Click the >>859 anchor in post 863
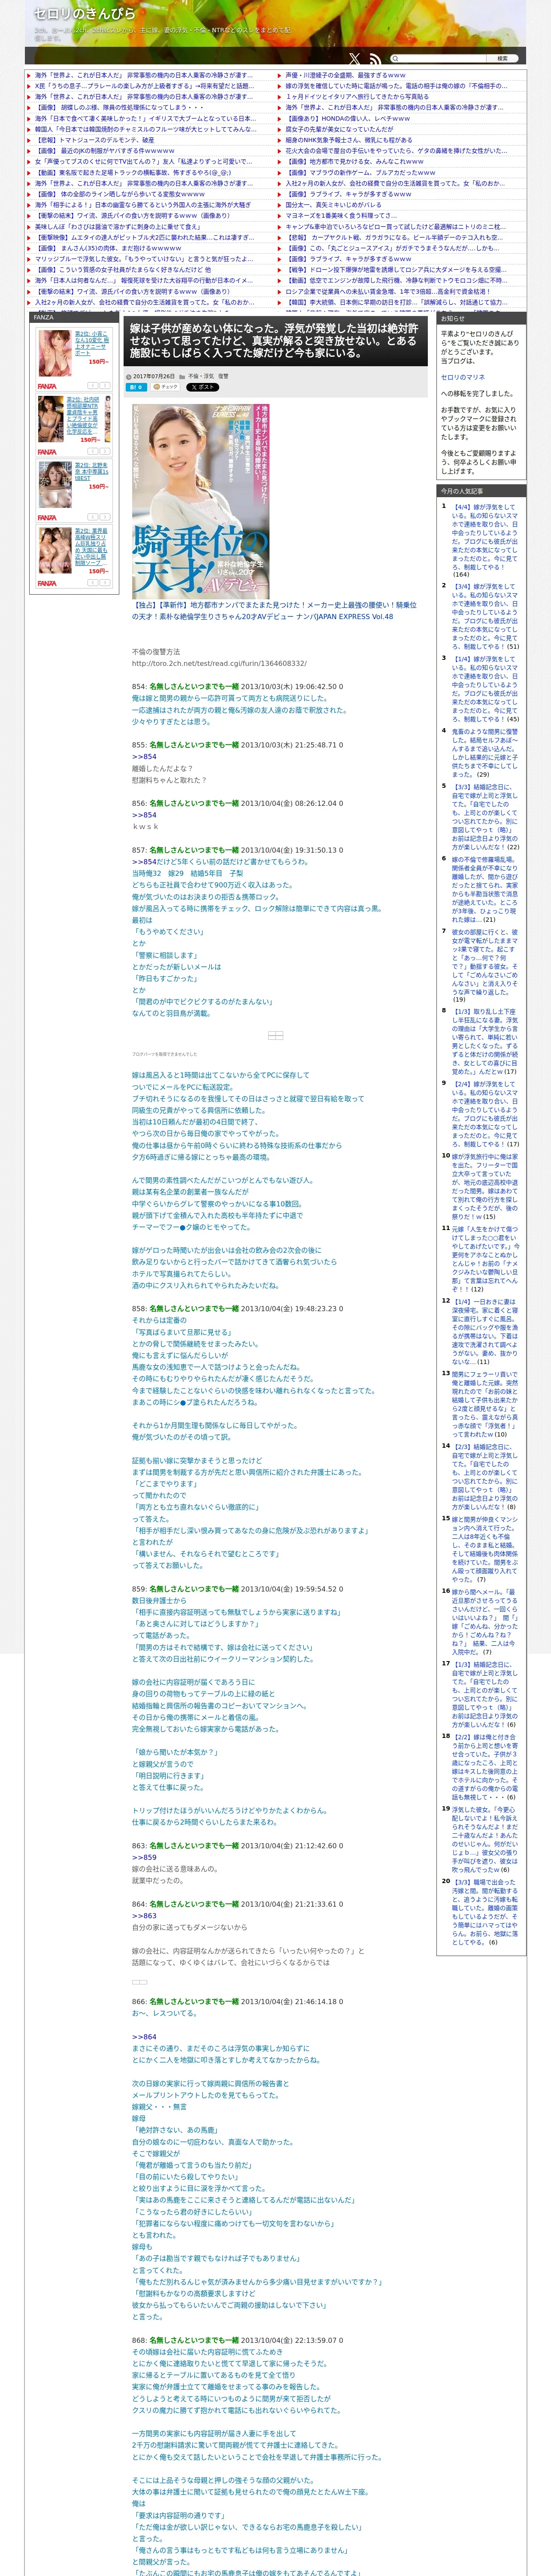551x2576 pixels. coord(144,1857)
